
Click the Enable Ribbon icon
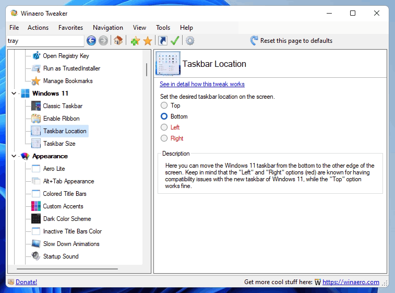pos(36,119)
